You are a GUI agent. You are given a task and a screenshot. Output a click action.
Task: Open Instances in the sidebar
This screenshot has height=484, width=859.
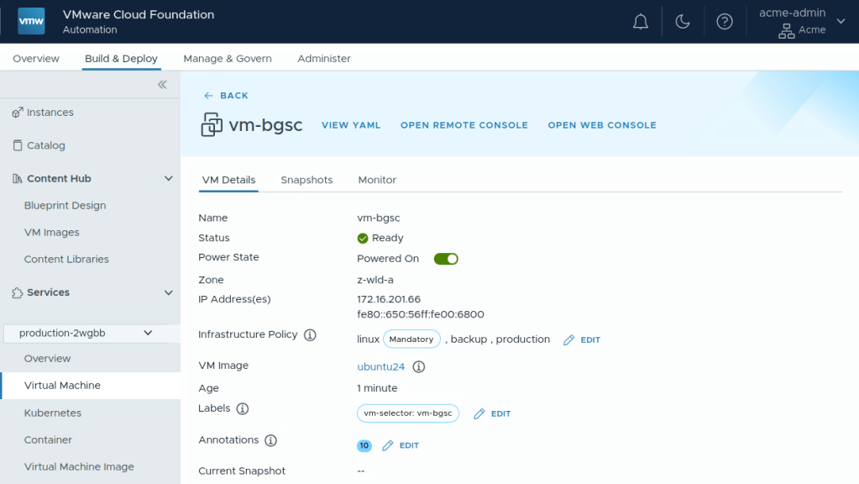50,113
